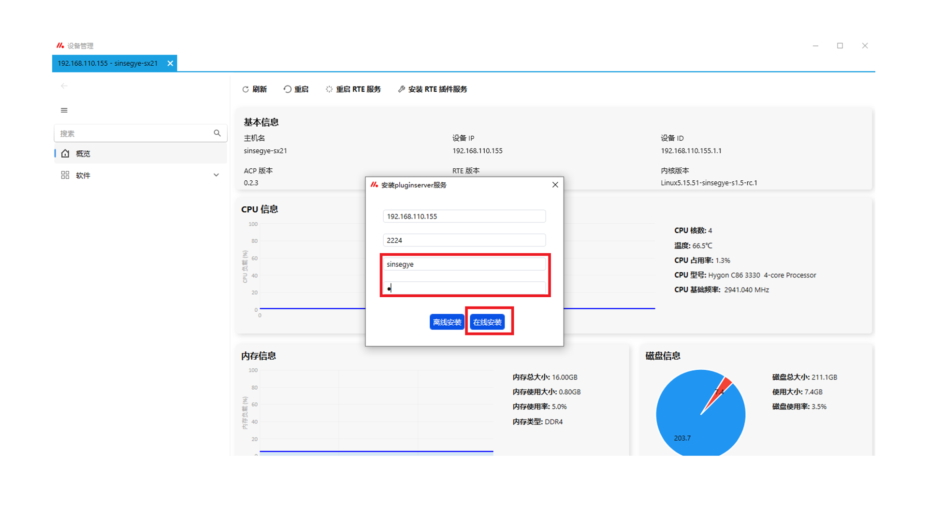Click the hamburger menu icon in the sidebar
The height and width of the screenshot is (522, 928).
[64, 110]
